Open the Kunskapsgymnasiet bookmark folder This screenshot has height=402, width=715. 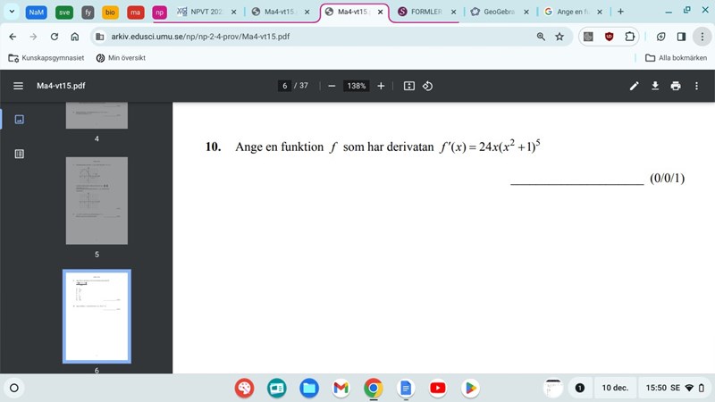[x=46, y=58]
